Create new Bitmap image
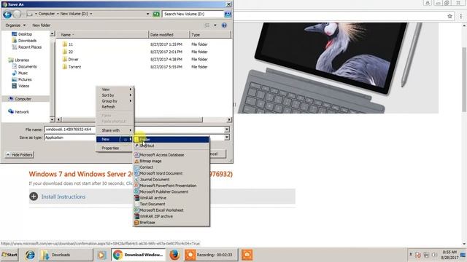 tap(171, 161)
